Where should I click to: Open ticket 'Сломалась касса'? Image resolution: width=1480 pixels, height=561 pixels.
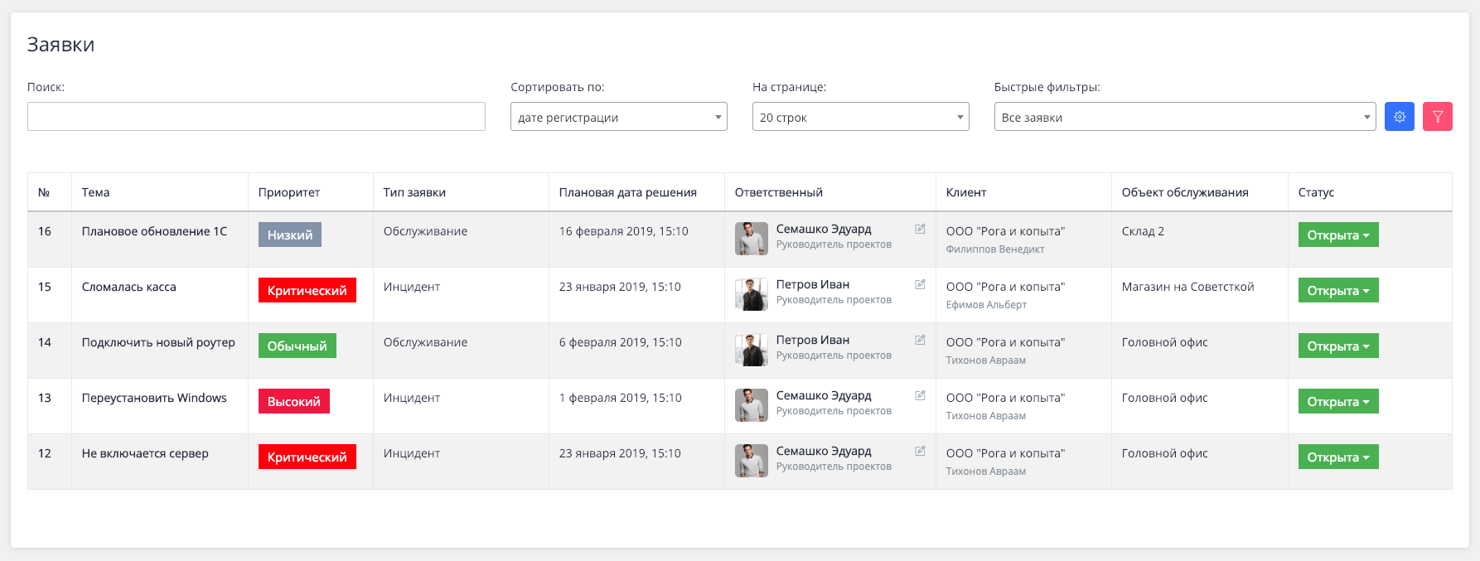click(128, 287)
